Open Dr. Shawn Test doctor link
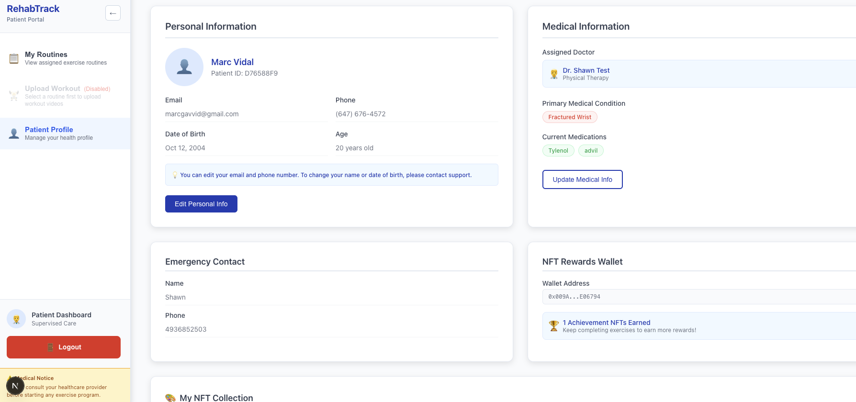 pos(586,70)
